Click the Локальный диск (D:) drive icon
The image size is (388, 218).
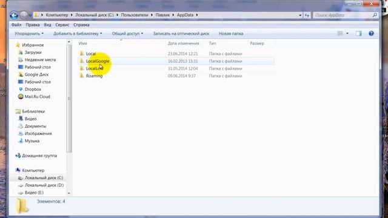pos(21,185)
